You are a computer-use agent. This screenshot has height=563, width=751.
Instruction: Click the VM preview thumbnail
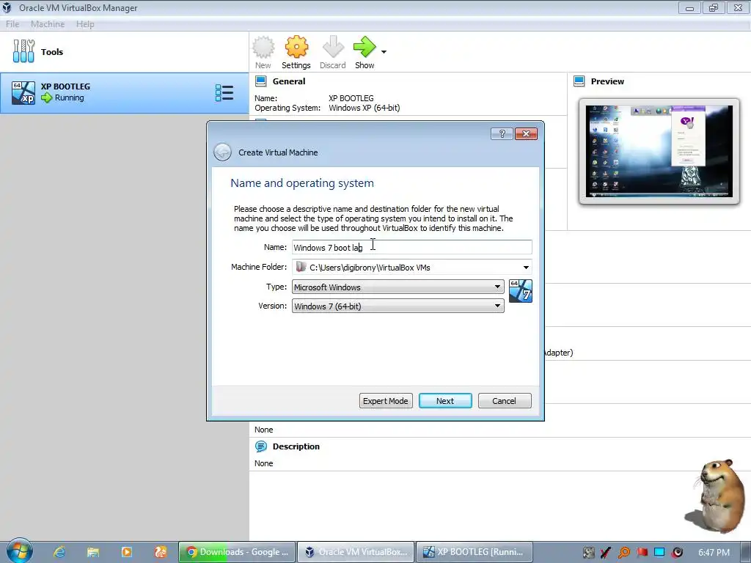[x=659, y=151]
